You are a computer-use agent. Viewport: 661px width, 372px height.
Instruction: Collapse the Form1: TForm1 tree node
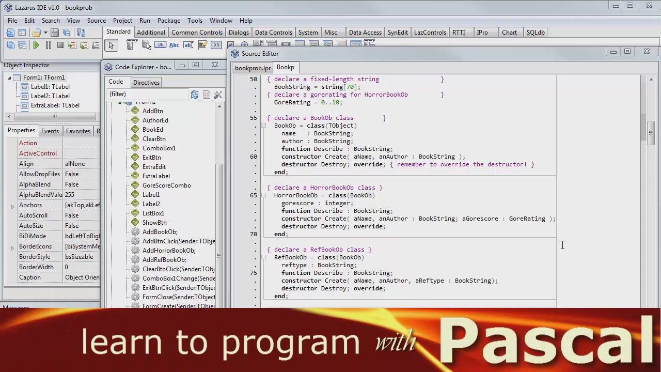coord(9,78)
